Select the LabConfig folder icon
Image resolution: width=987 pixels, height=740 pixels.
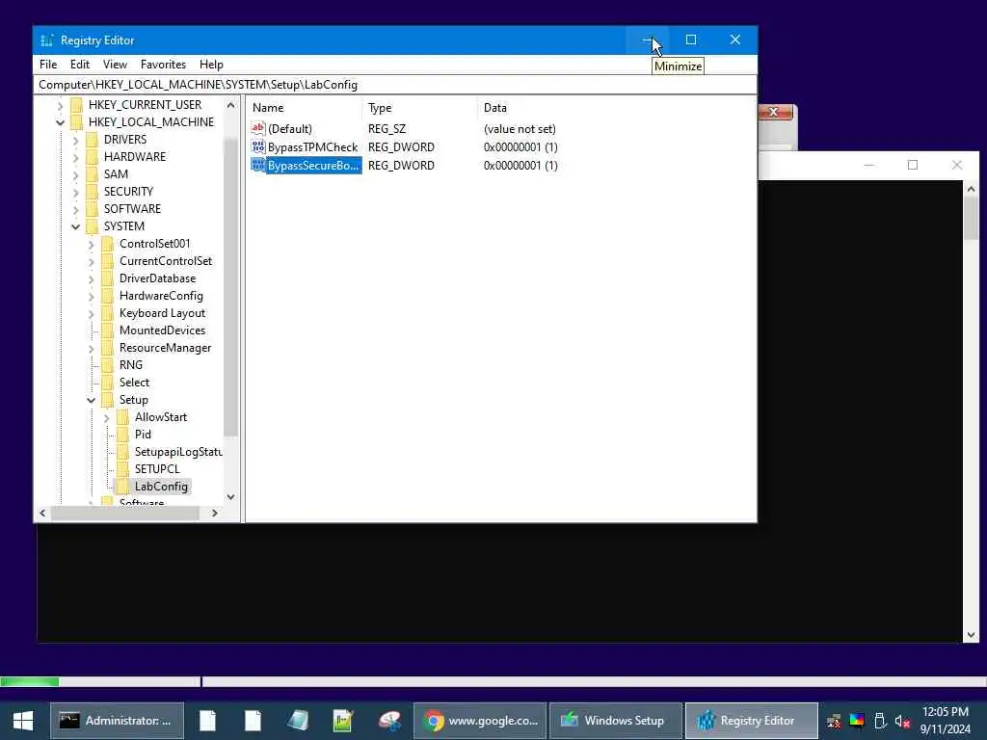click(x=122, y=487)
